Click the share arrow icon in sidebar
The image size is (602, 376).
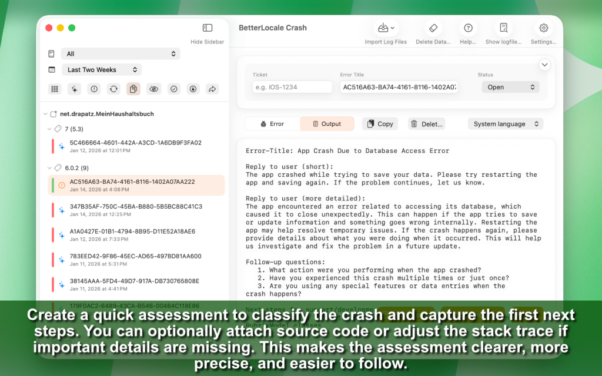(212, 89)
